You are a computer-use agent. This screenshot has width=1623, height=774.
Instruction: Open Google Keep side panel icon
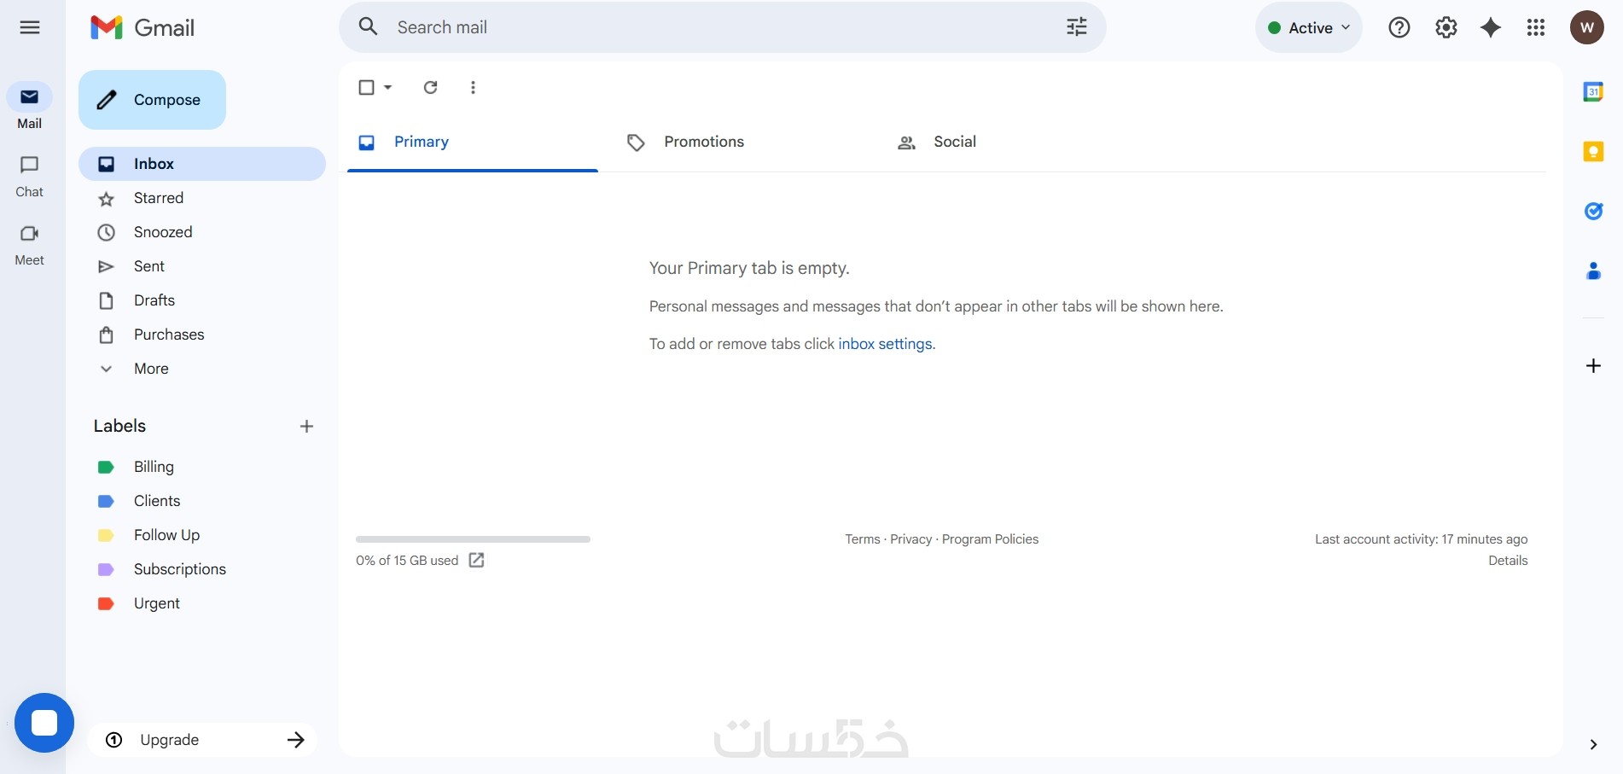coord(1593,152)
